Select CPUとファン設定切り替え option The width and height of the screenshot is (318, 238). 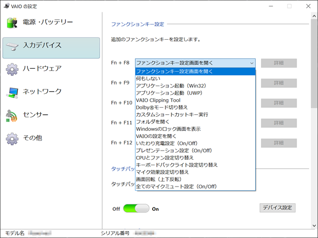coord(196,158)
